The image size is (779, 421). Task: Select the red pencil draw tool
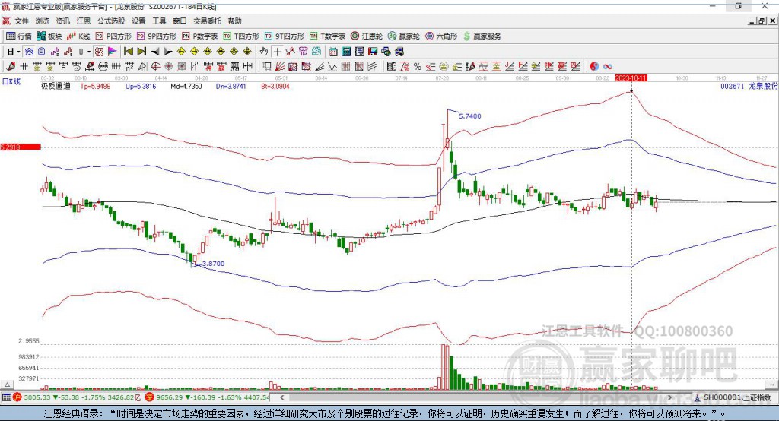11,66
